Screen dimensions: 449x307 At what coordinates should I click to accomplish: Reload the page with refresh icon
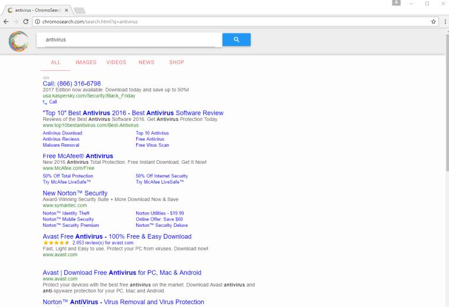point(26,21)
